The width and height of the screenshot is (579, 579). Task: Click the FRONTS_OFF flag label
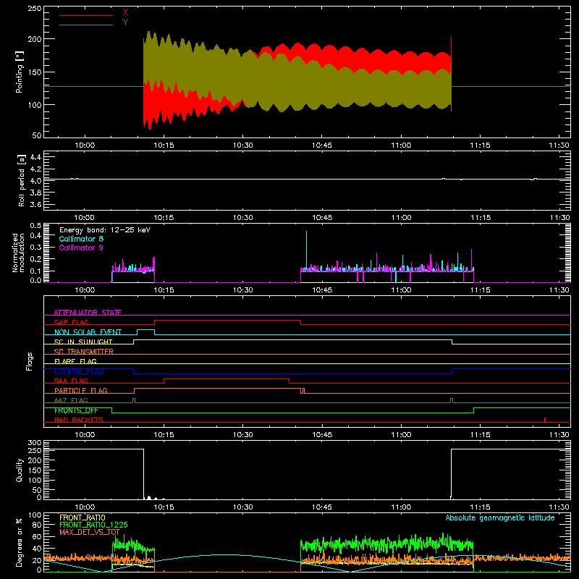click(x=76, y=410)
